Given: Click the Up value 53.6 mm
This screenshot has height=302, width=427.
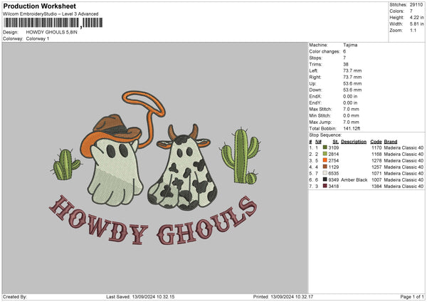Looking at the screenshot, I should tap(352, 83).
